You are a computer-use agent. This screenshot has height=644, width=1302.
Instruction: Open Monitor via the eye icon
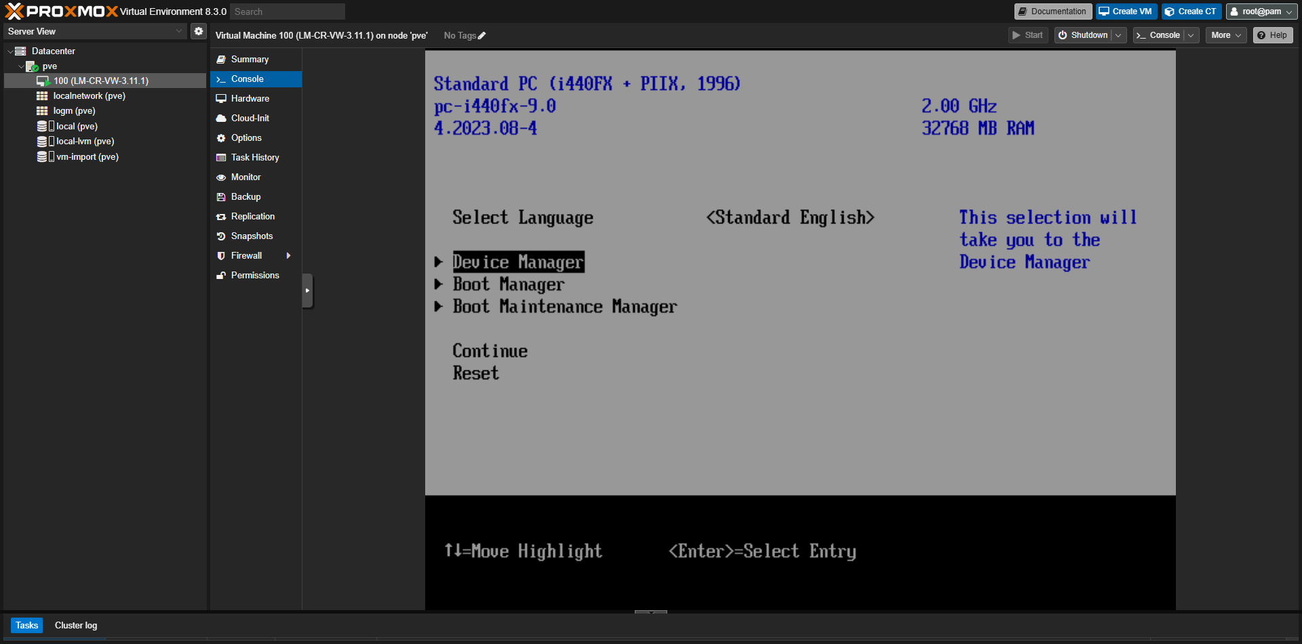point(222,177)
